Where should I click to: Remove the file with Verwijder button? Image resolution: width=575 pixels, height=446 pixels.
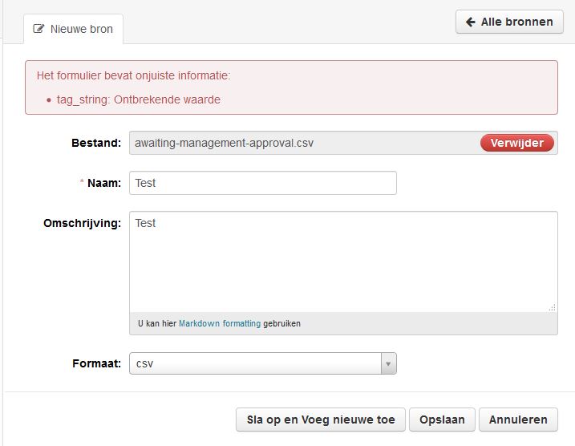point(517,143)
